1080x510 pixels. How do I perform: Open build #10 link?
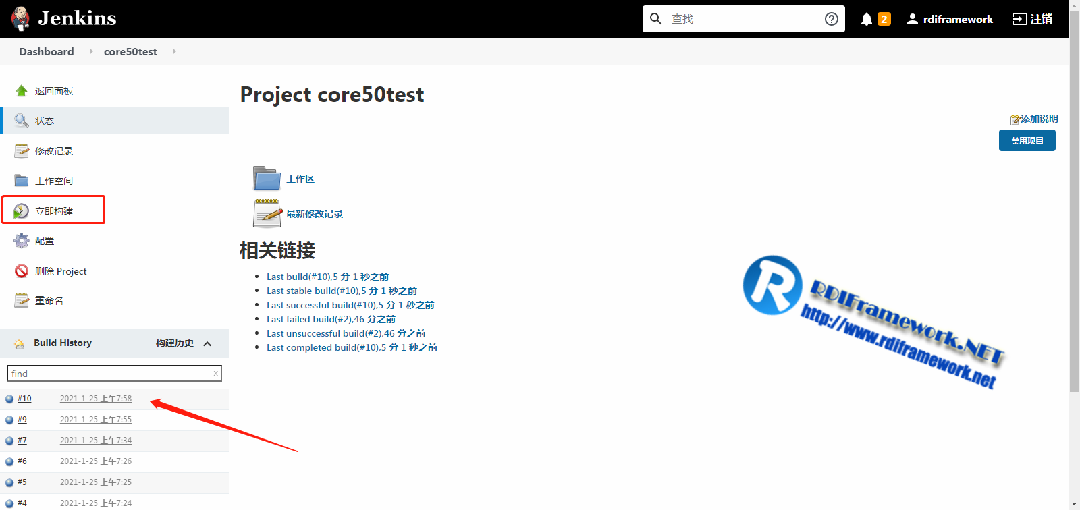pyautogui.click(x=24, y=399)
